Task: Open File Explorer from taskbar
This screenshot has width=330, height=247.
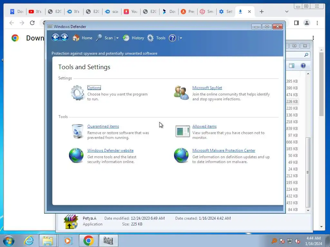Action: tap(48, 241)
